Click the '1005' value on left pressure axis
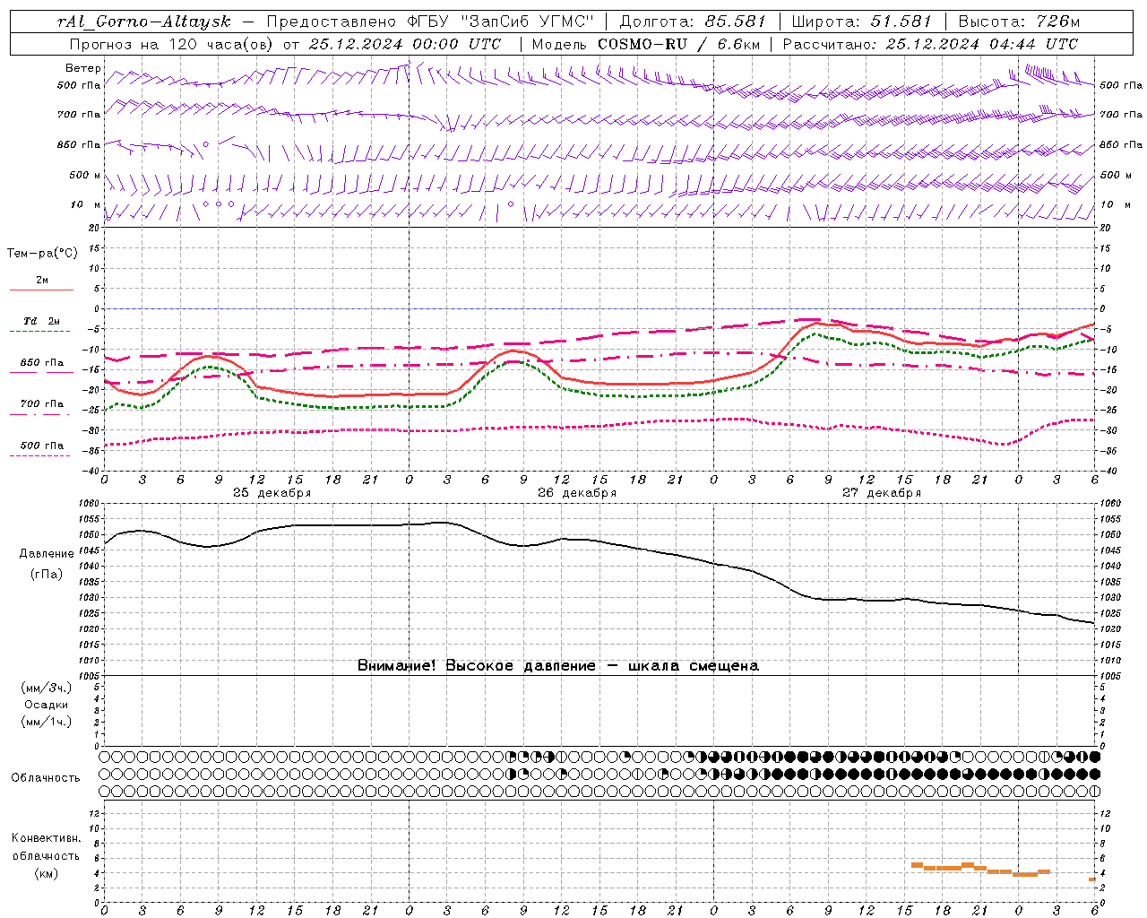 (x=89, y=675)
